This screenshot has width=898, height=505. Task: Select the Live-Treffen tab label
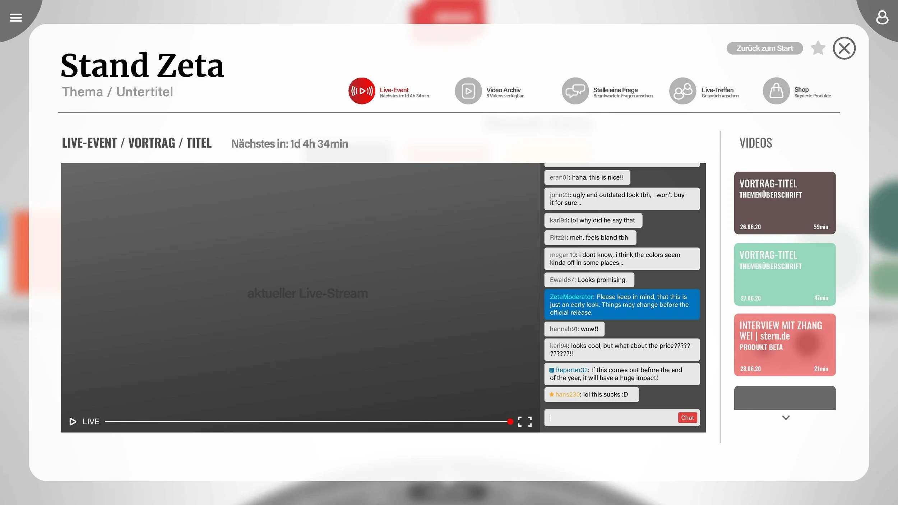click(x=717, y=90)
